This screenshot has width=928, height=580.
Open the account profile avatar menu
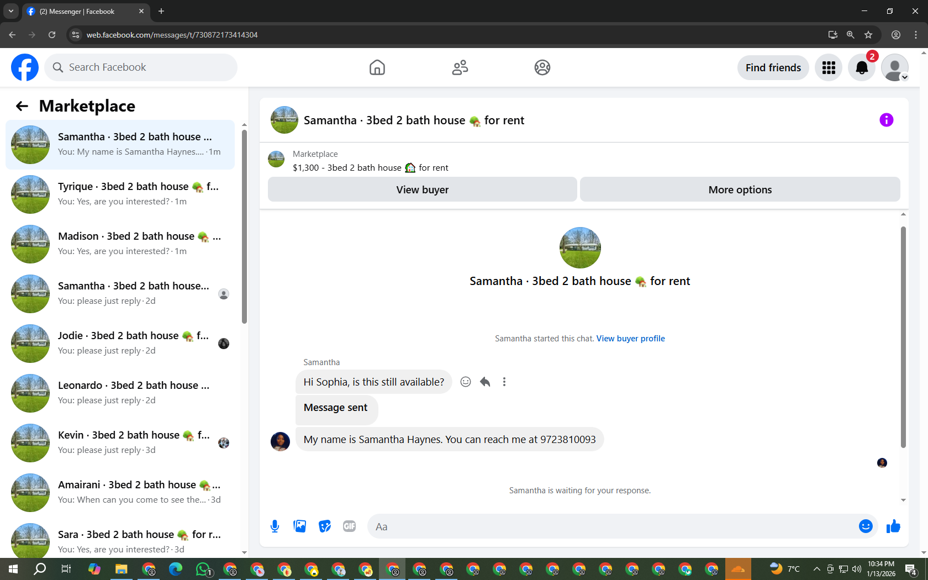(x=895, y=67)
